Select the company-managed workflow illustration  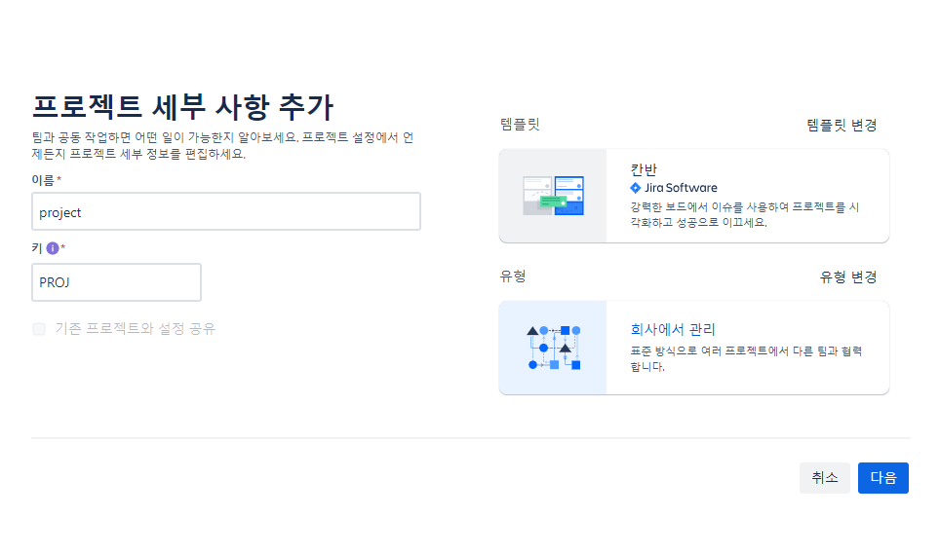553,348
